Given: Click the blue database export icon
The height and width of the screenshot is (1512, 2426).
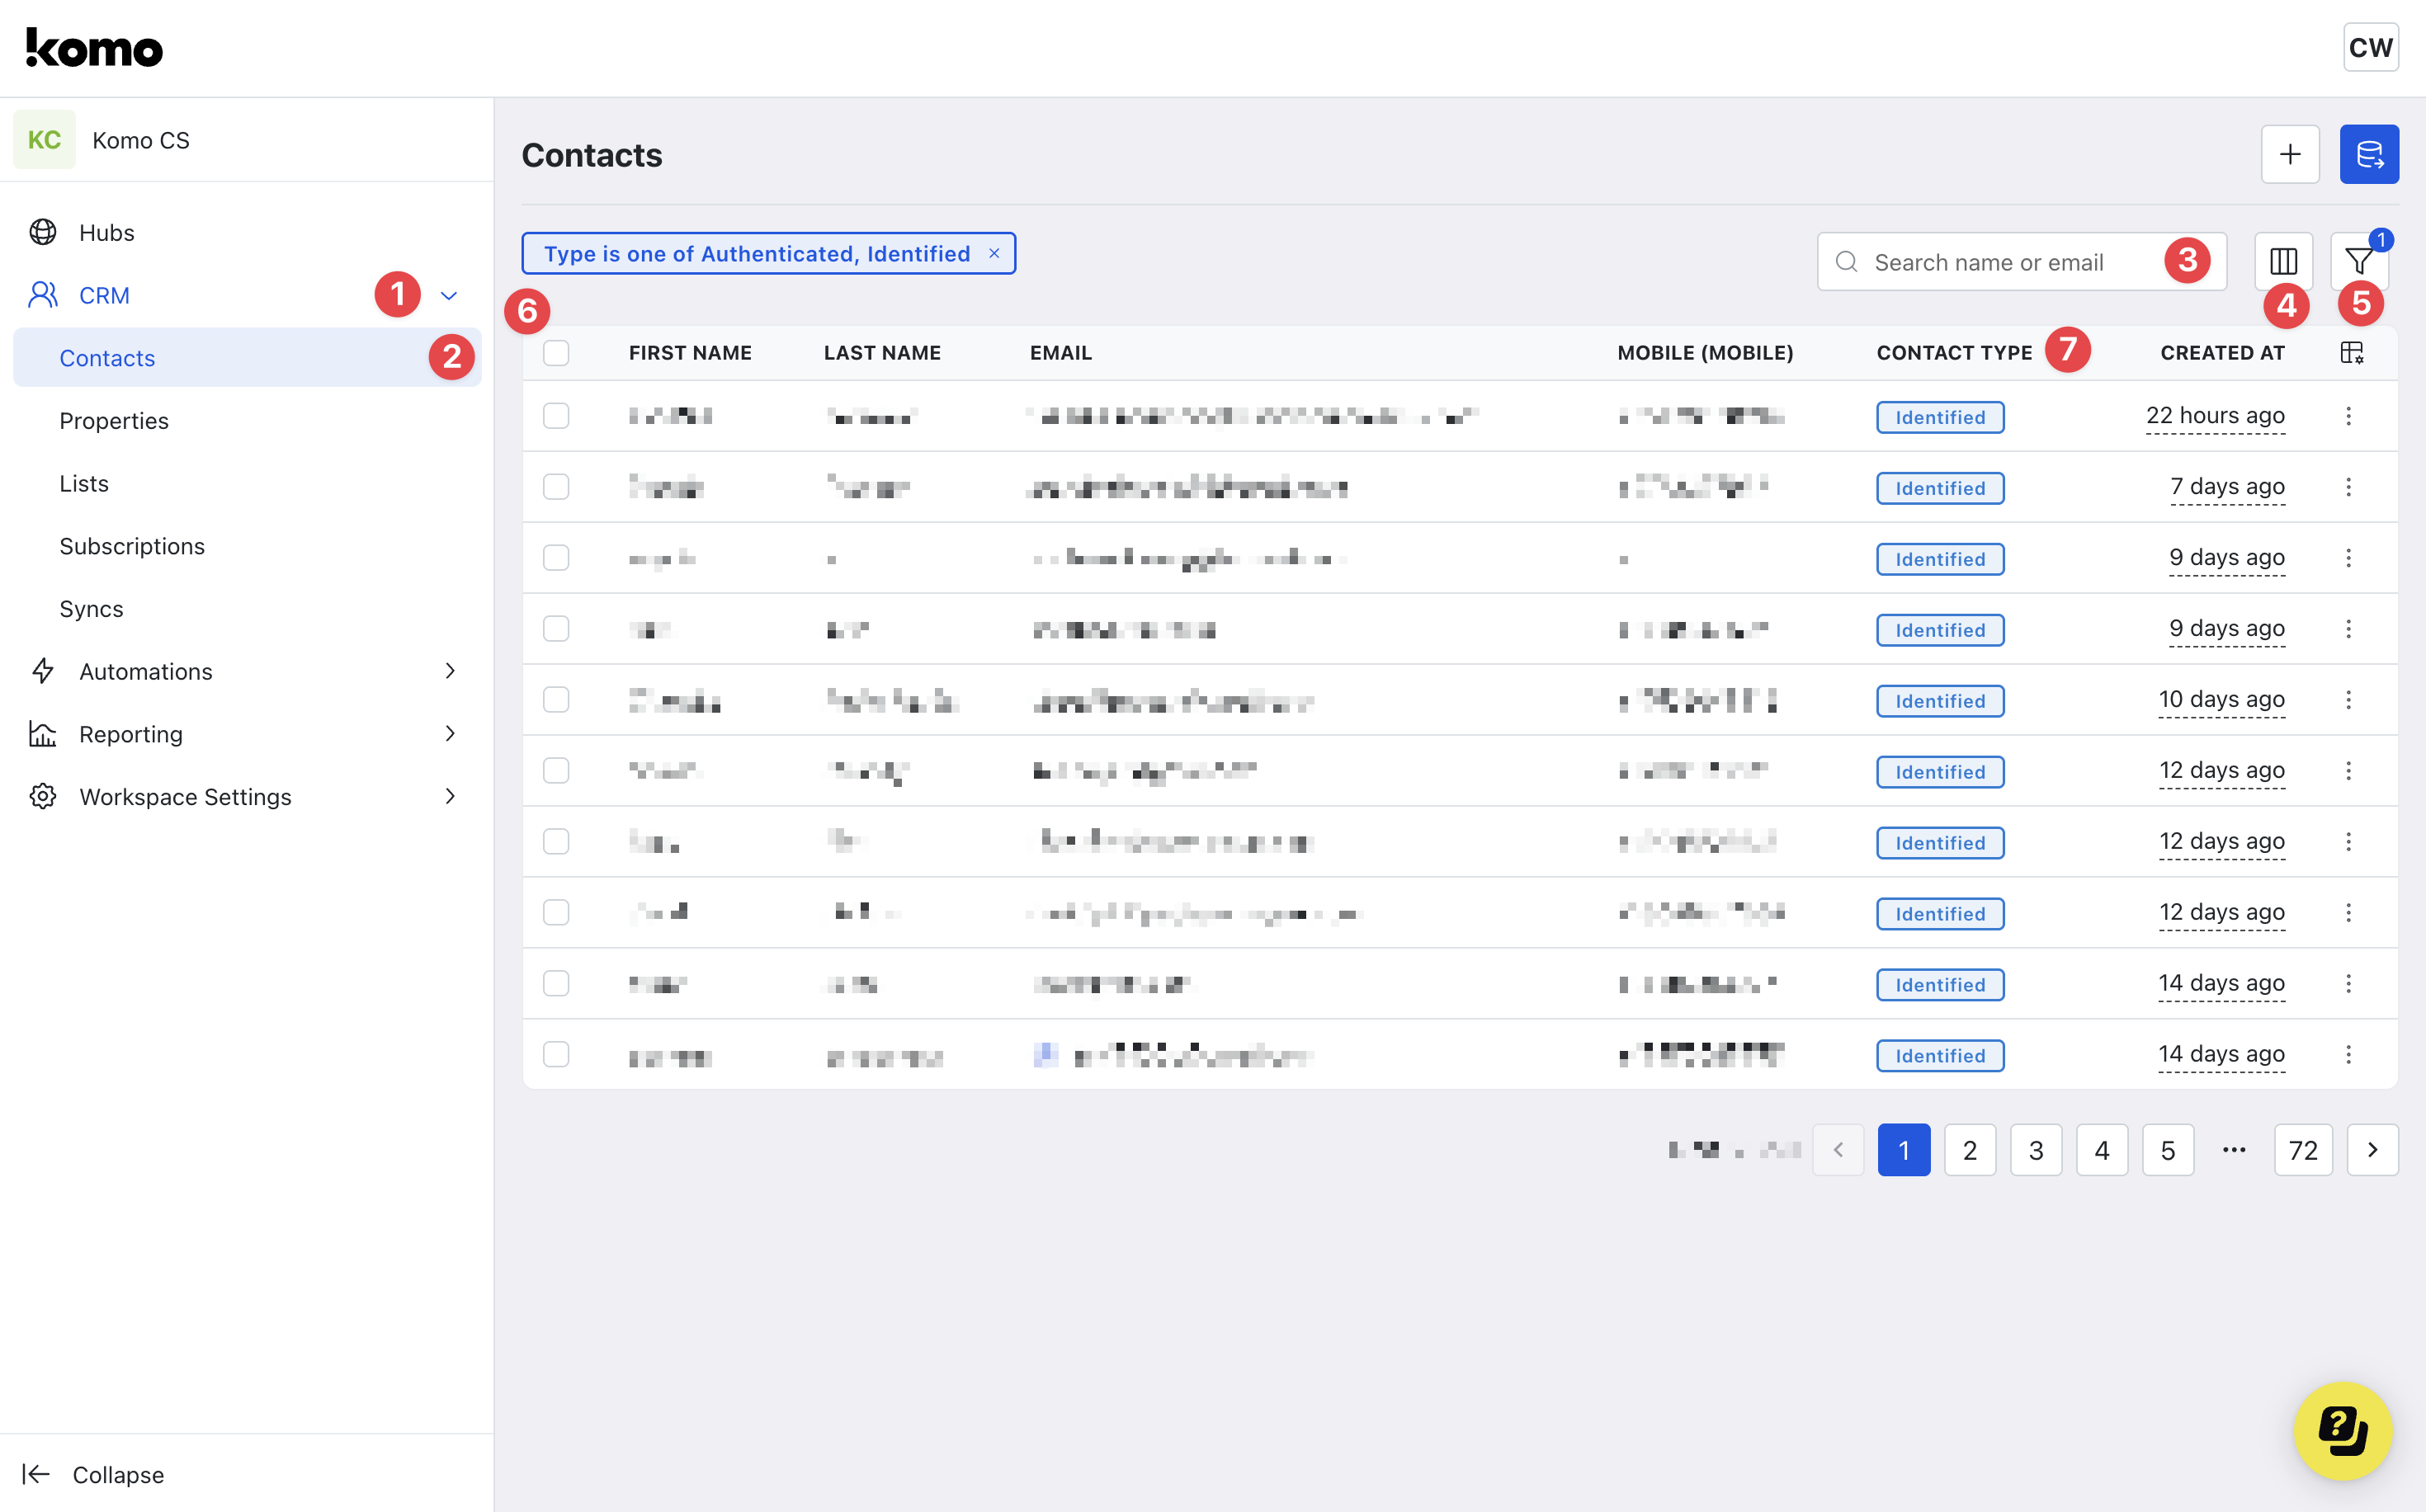Looking at the screenshot, I should (2368, 154).
